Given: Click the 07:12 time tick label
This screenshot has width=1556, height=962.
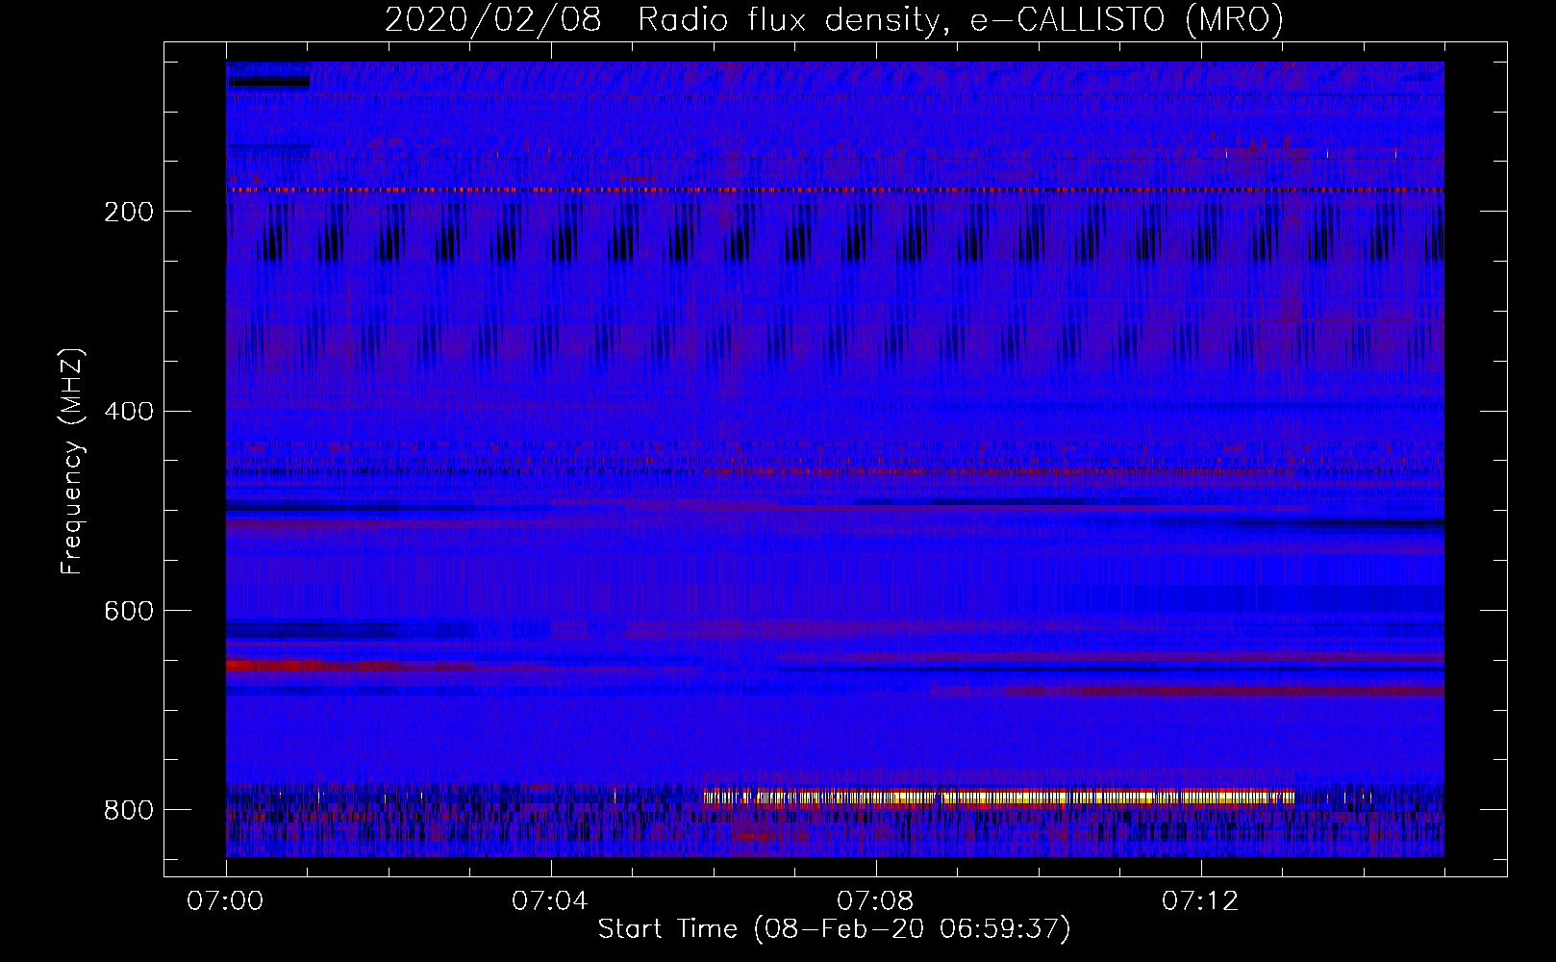Looking at the screenshot, I should coord(1200,901).
